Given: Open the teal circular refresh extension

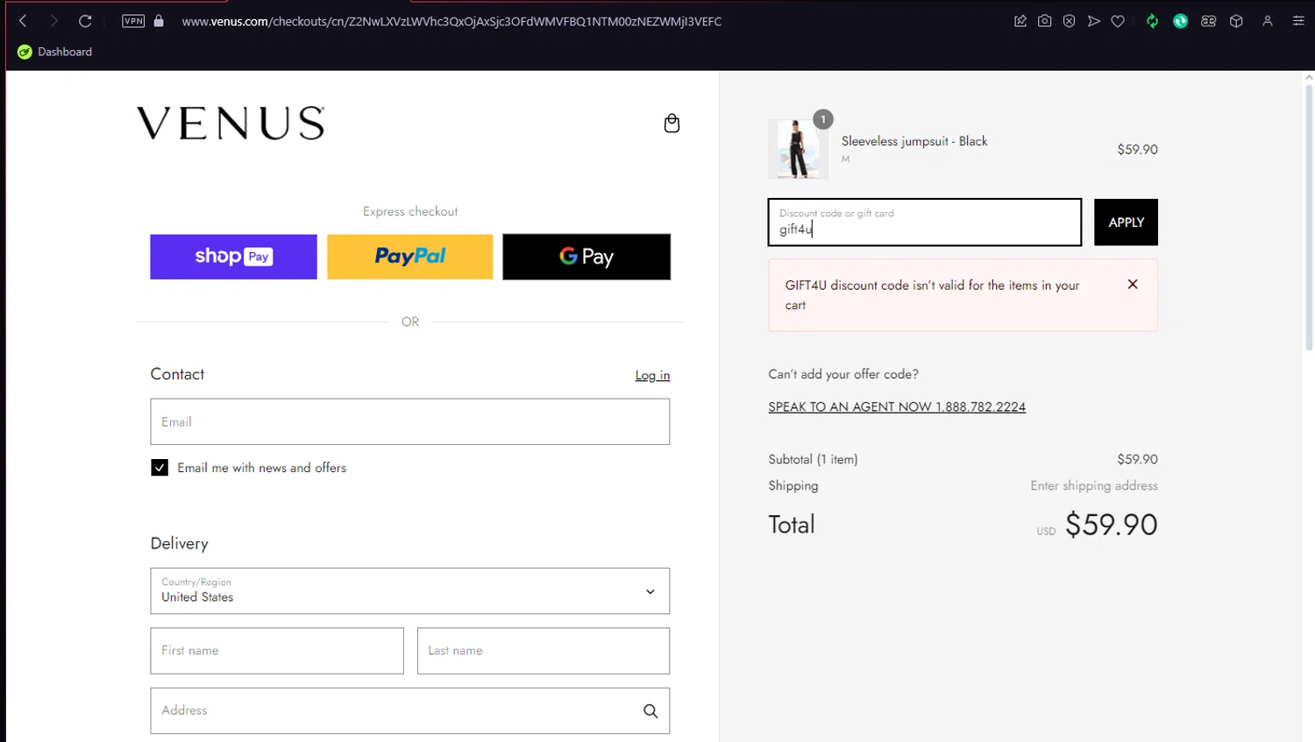Looking at the screenshot, I should coord(1181,21).
